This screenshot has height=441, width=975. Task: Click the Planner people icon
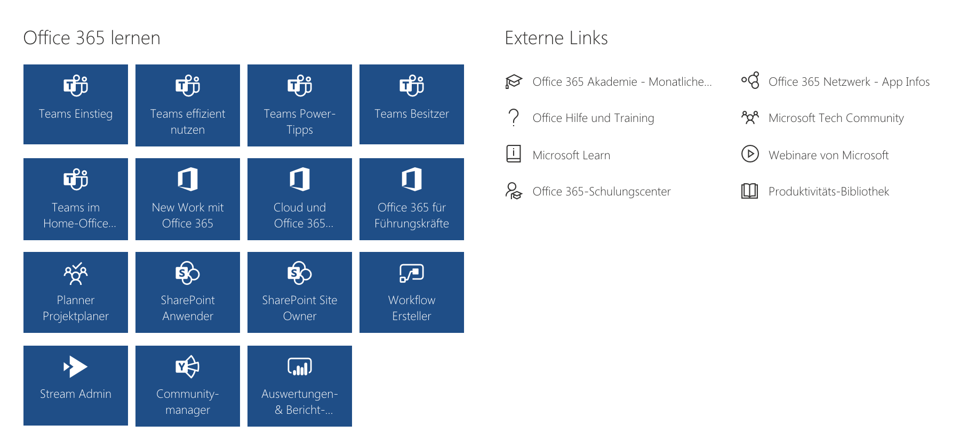click(76, 273)
